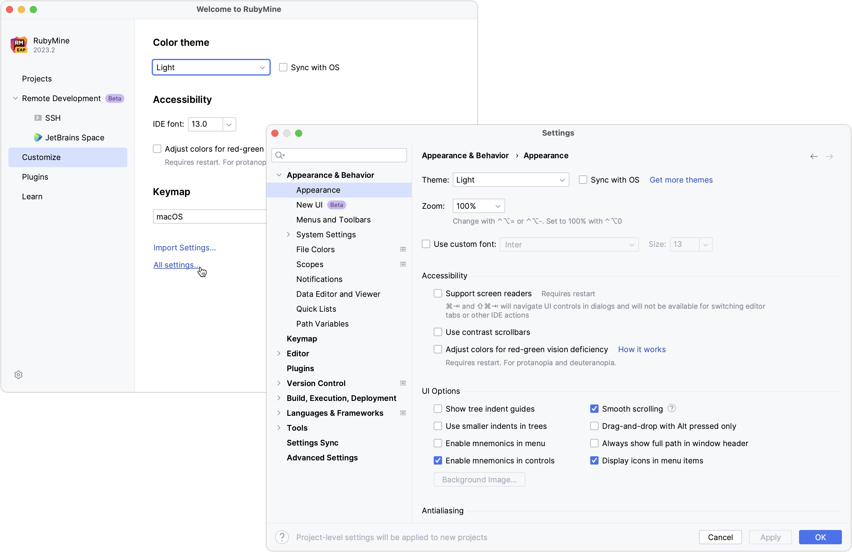Click the back navigation arrow in Settings

tap(813, 156)
